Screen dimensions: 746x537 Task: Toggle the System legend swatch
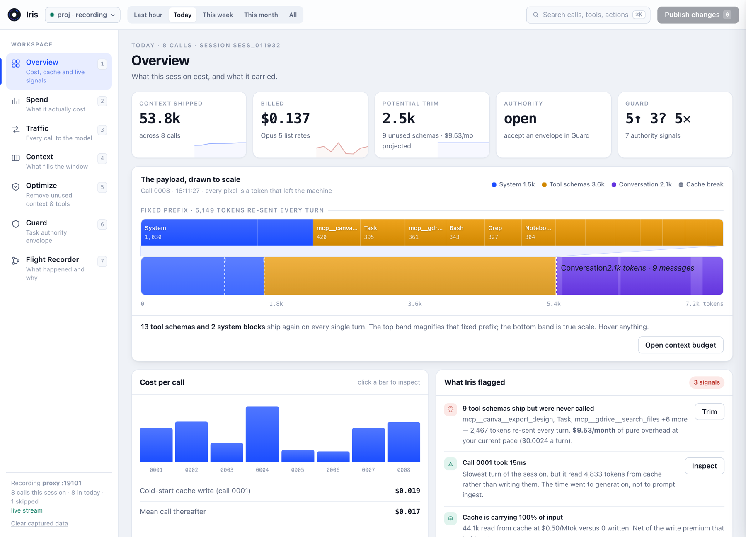[494, 185]
